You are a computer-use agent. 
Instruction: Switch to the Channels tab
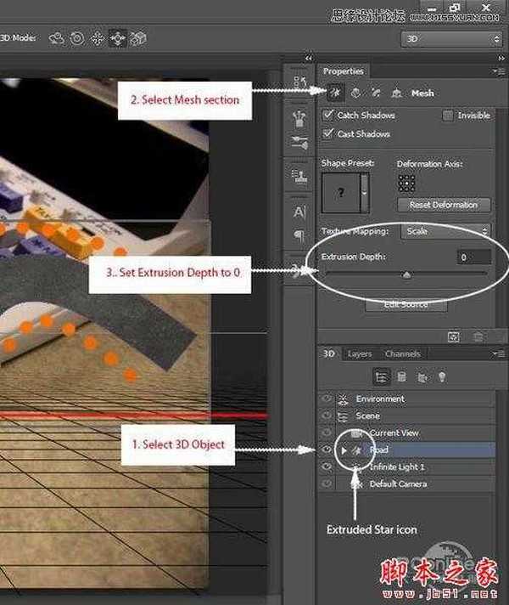point(402,353)
